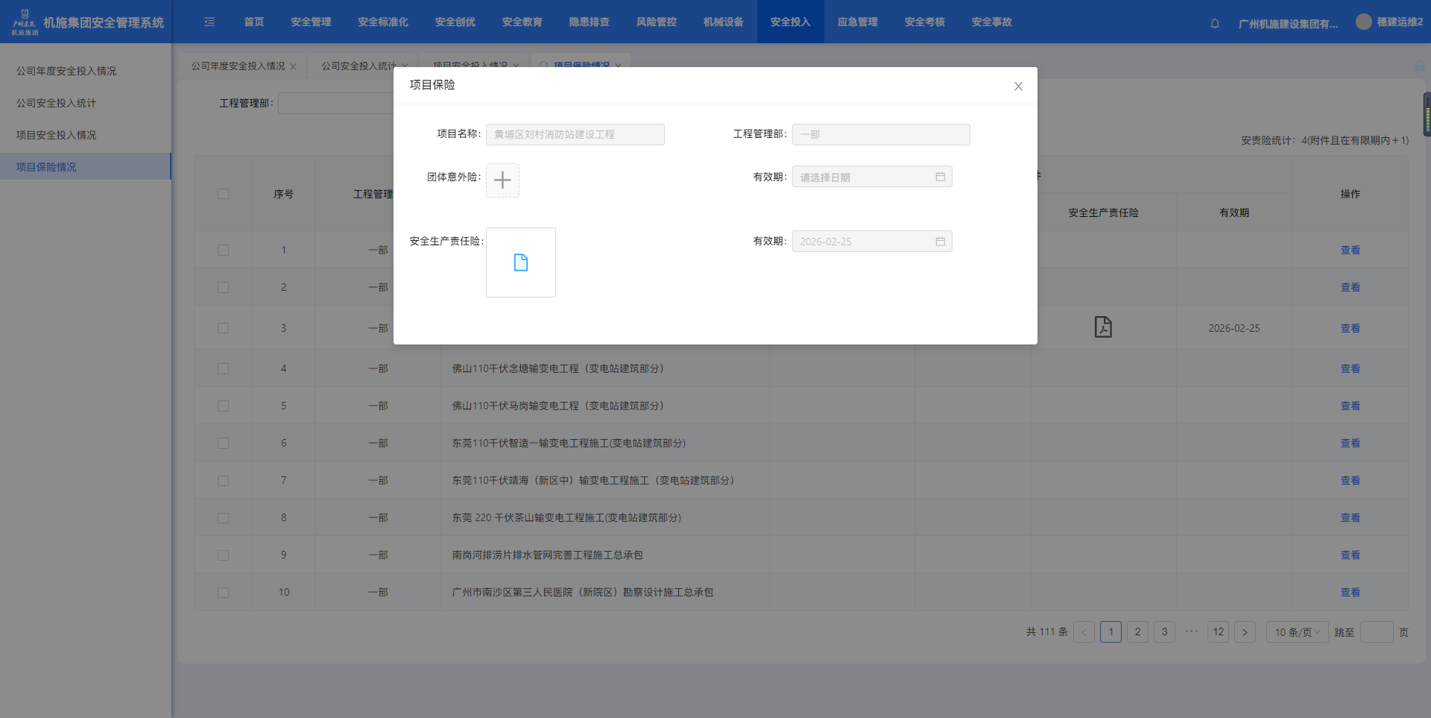This screenshot has height=718, width=1431.
Task: Open the PDF icon in row 3
Action: tap(1103, 327)
